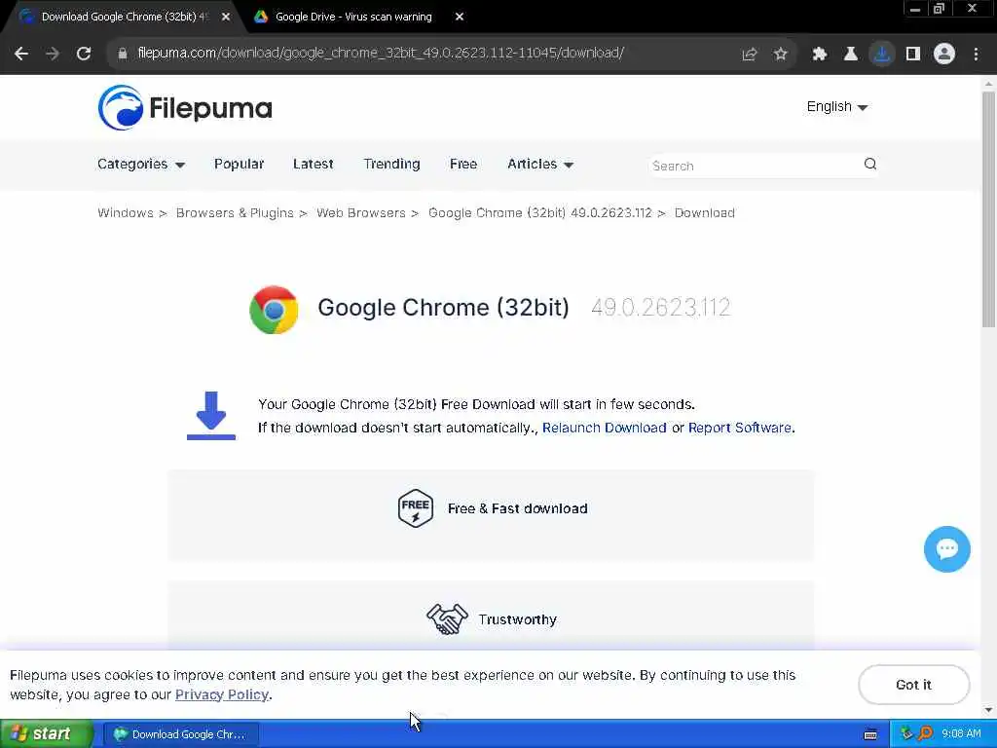This screenshot has width=997, height=748.
Task: Expand the Articles menu
Action: 540,164
